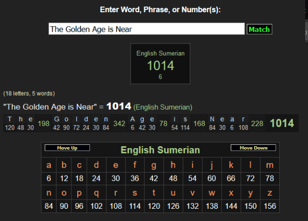This screenshot has width=308, height=221.
Task: Click the Move Down button
Action: pos(253,148)
